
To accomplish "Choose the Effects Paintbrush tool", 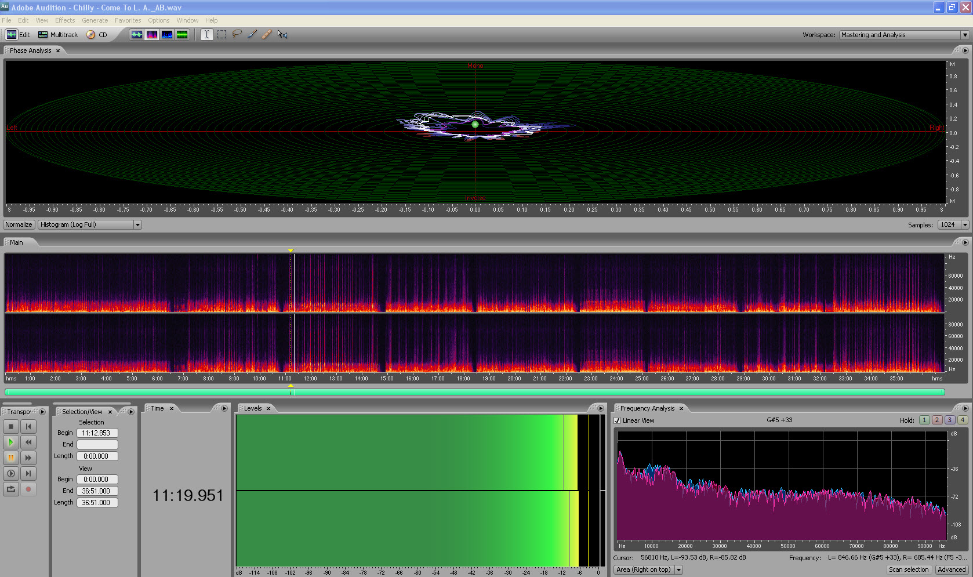I will (x=252, y=34).
